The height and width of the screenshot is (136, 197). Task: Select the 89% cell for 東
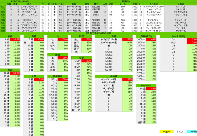click(63, 58)
